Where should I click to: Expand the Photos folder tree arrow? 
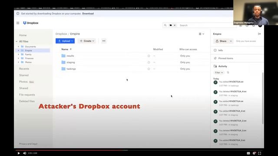pos(18,62)
